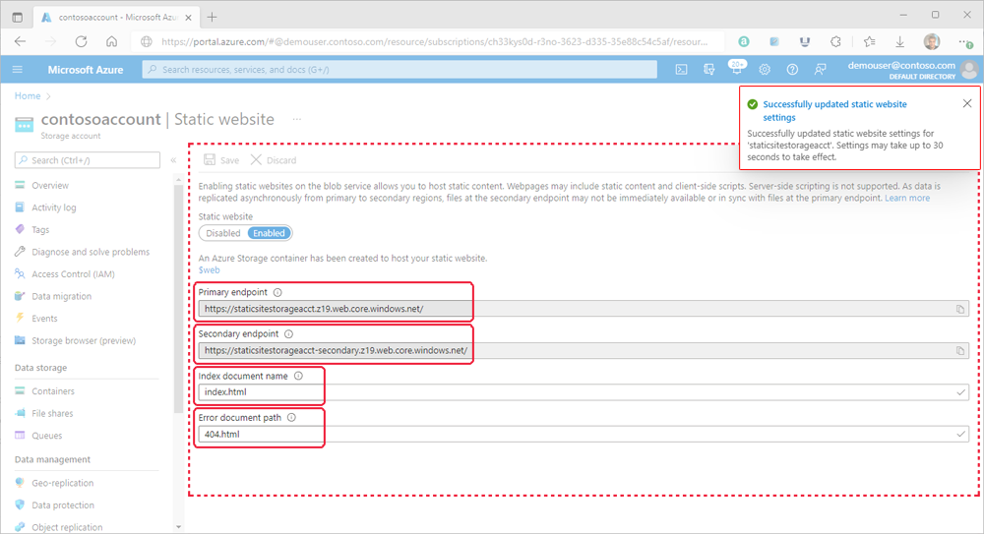The width and height of the screenshot is (984, 534).
Task: Focus the Azure global search bar
Action: coord(400,70)
